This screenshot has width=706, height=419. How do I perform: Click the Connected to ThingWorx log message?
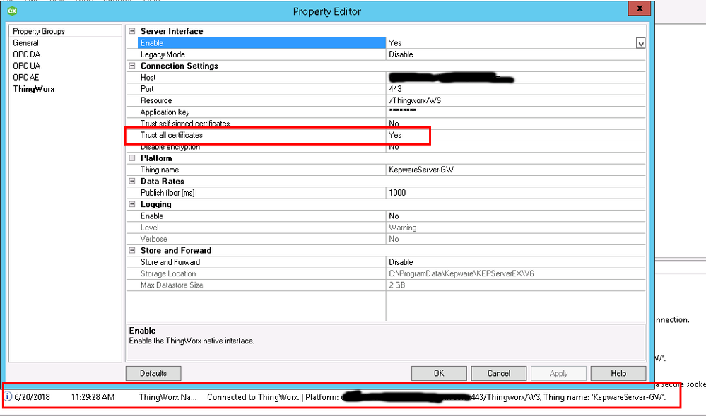pos(436,397)
